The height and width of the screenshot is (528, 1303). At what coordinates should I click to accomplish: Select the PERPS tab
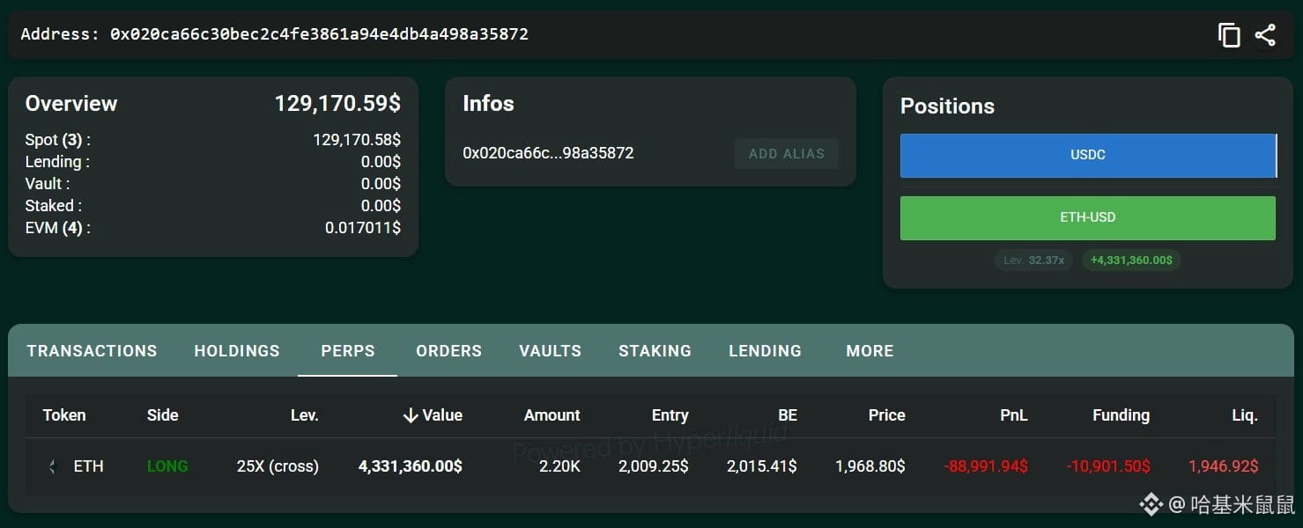click(348, 351)
